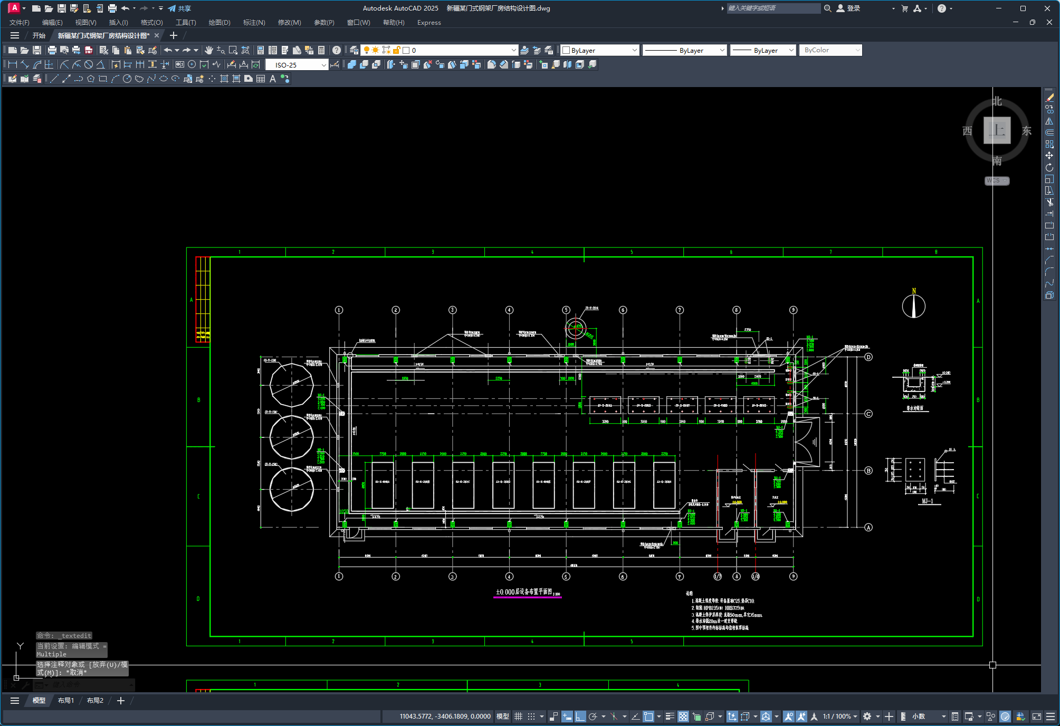1060x726 pixels.
Task: Toggle drawing grid display in status bar
Action: point(519,717)
